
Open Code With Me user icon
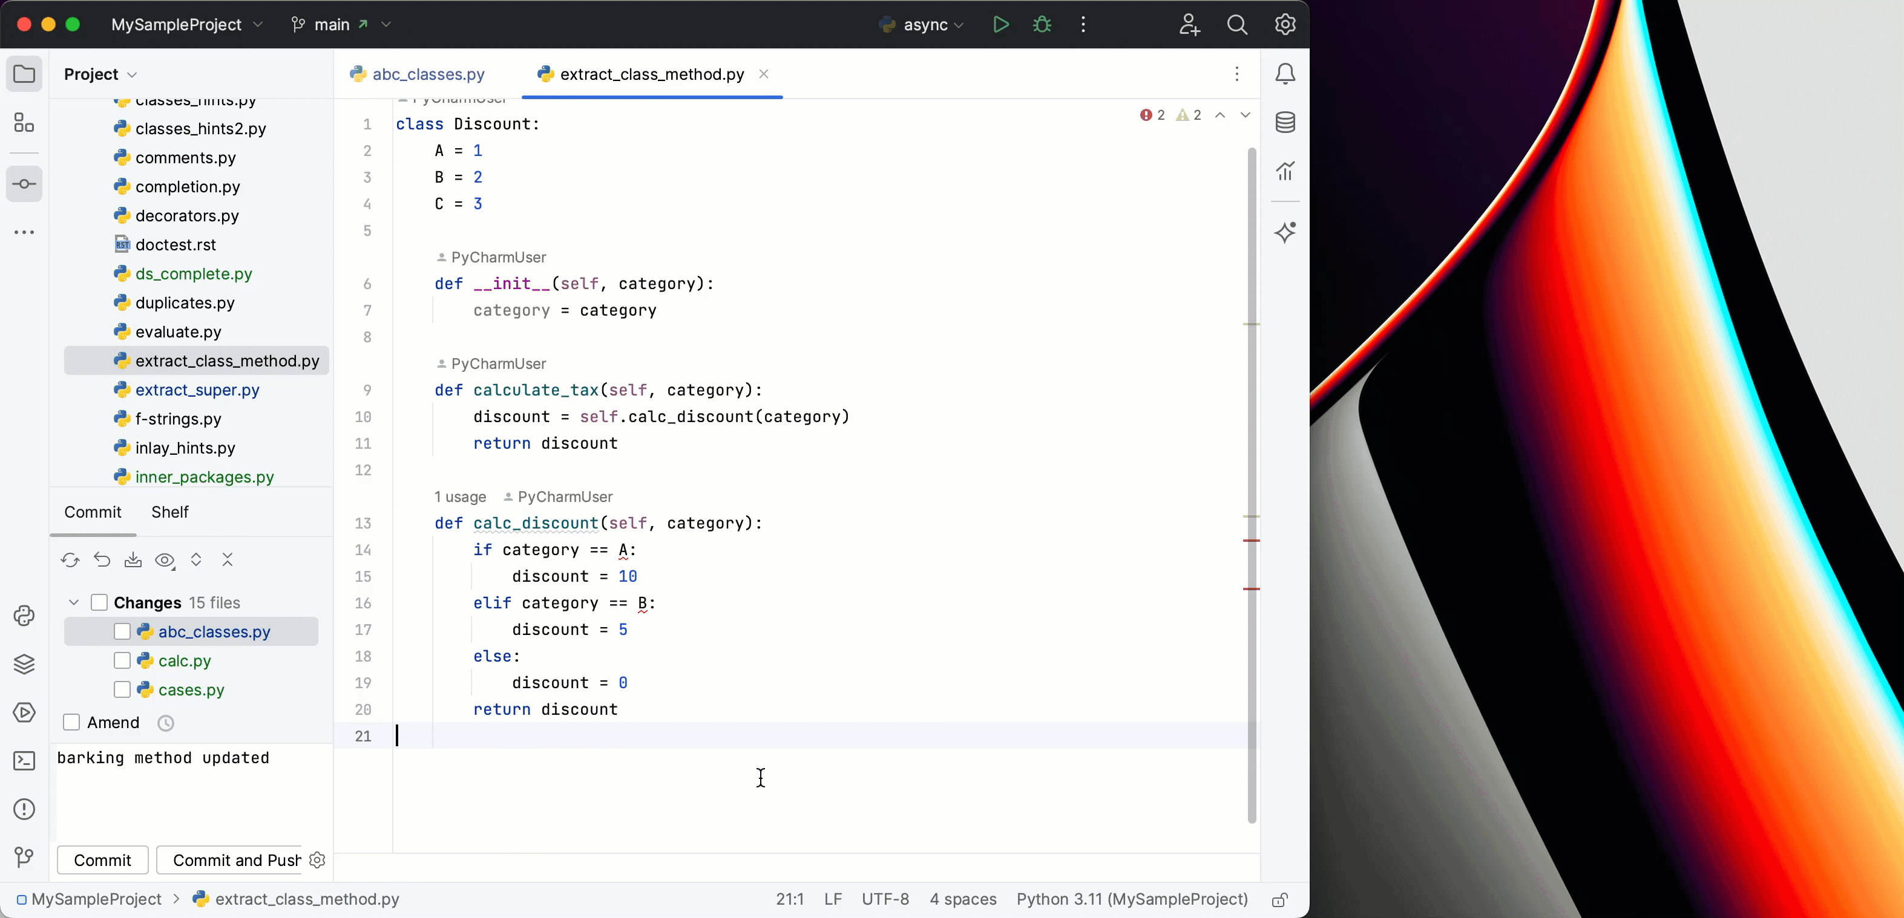pos(1189,24)
